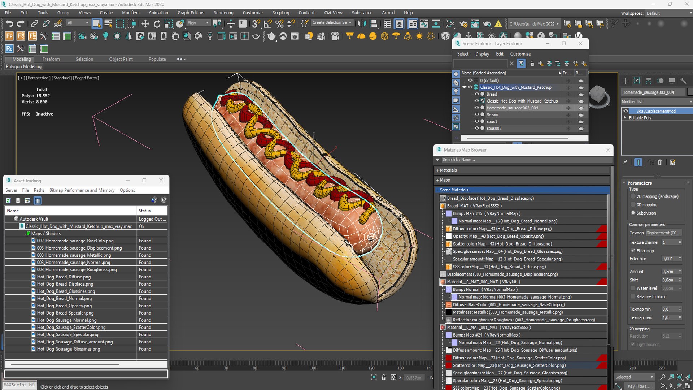This screenshot has height=390, width=693.
Task: Expand the Editable Poly modifier entry
Action: click(625, 118)
